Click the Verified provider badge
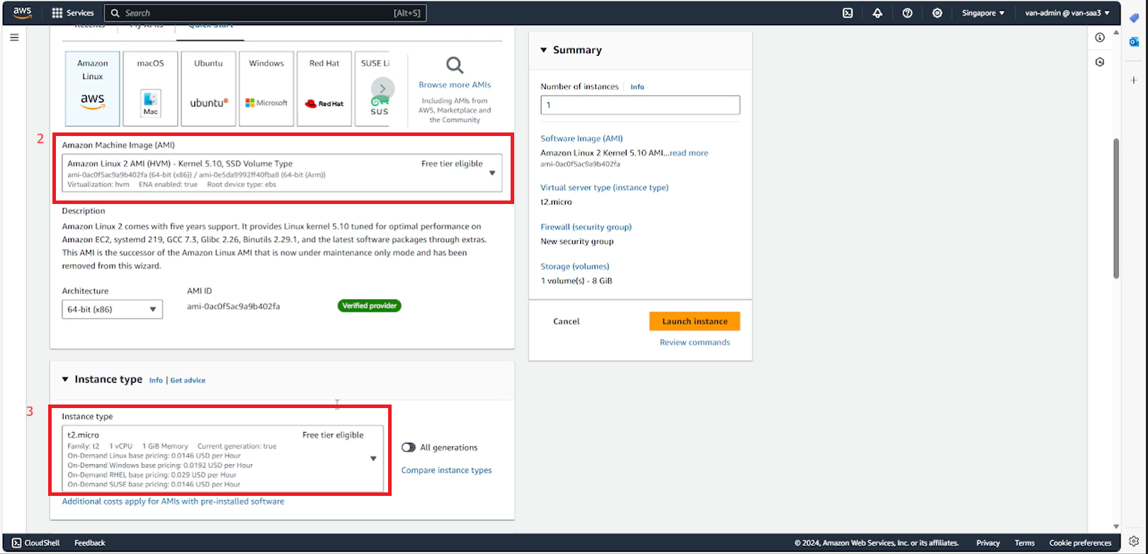This screenshot has width=1148, height=554. tap(369, 306)
